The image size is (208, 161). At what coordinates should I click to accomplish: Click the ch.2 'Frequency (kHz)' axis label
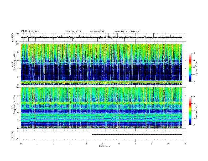(15, 105)
